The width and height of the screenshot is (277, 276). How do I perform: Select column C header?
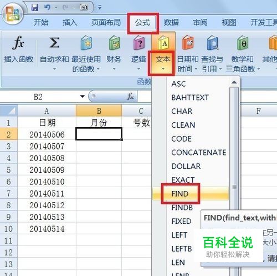pos(137,111)
